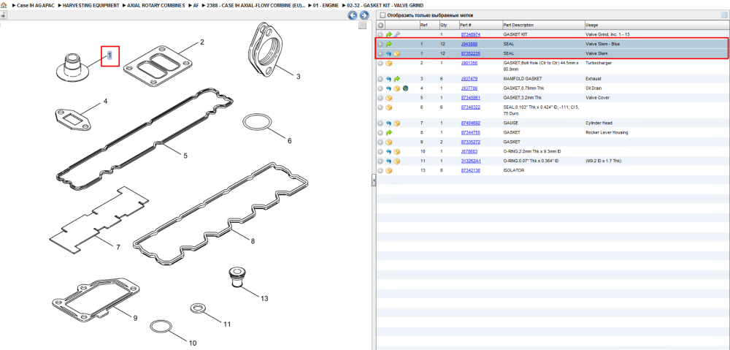Click the box icon for part 87352235
Viewport: 730px width, 350px height.
point(396,53)
